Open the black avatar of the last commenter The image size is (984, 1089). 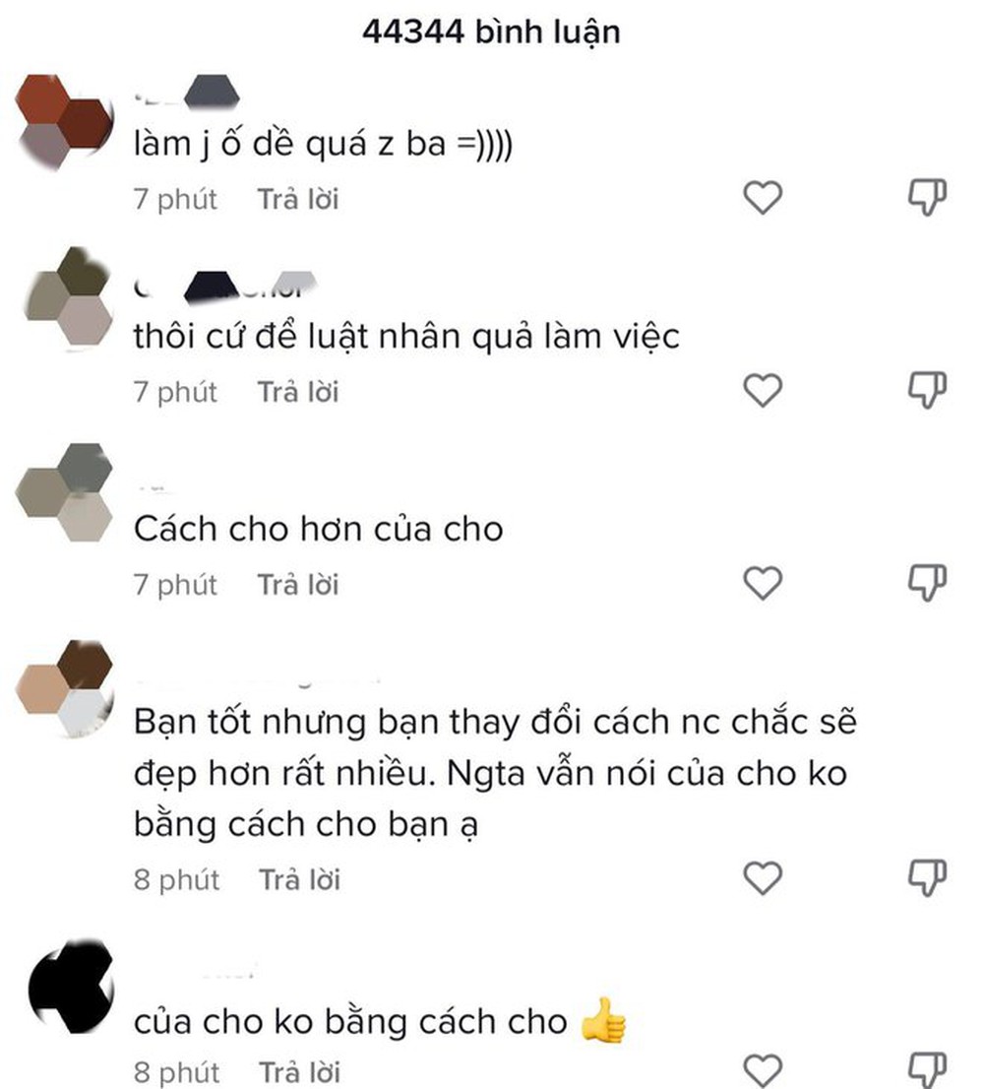tap(72, 986)
